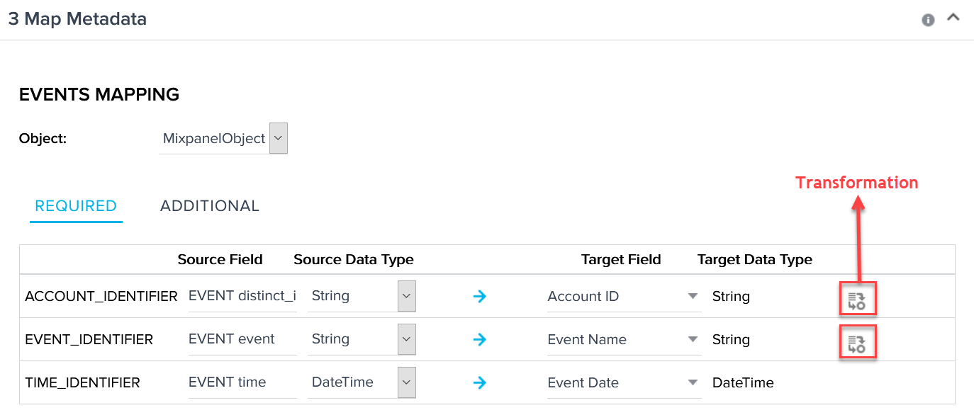Open Source Data Type dropdown for EVENT event
The width and height of the screenshot is (974, 415).
407,339
